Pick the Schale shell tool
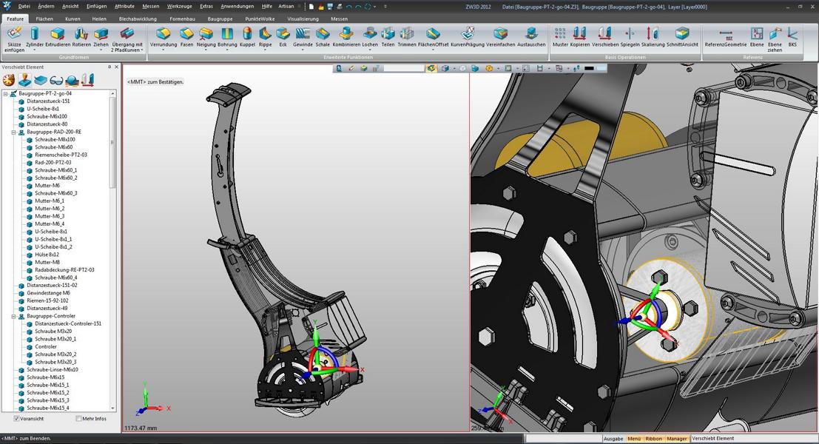 pyautogui.click(x=323, y=37)
